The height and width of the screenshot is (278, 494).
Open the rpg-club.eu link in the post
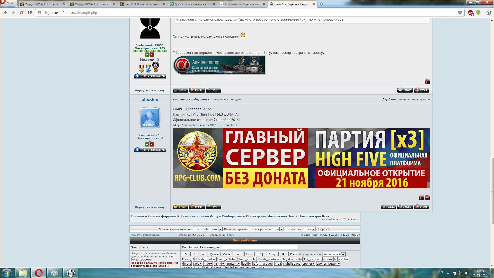tap(205, 125)
